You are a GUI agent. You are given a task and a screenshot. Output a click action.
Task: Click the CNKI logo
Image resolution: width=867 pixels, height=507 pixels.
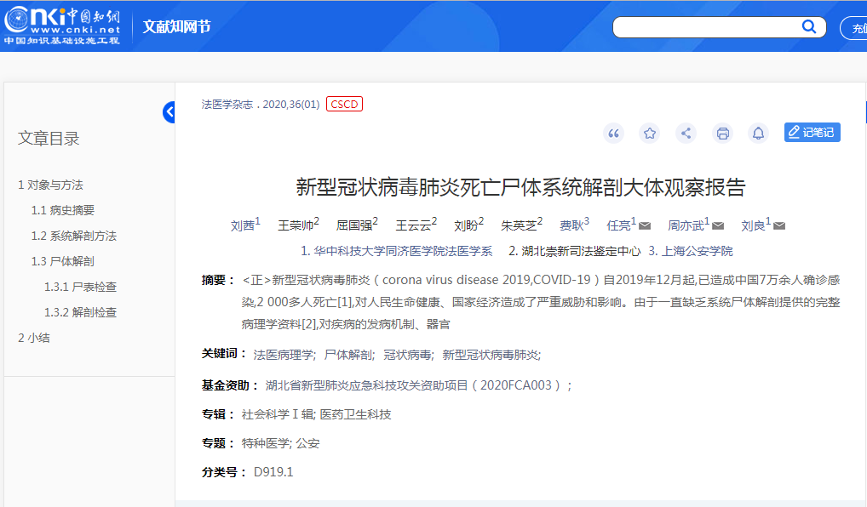(x=62, y=26)
